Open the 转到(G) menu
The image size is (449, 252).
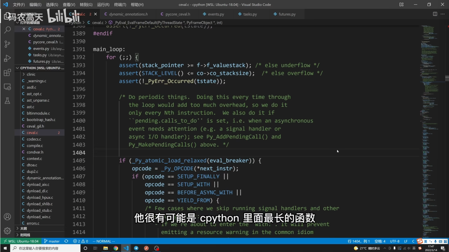[x=86, y=5]
